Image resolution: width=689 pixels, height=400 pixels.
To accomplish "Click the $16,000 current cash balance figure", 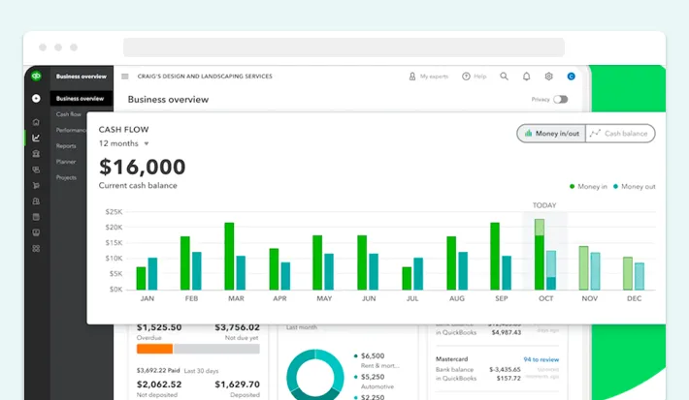I will click(143, 167).
